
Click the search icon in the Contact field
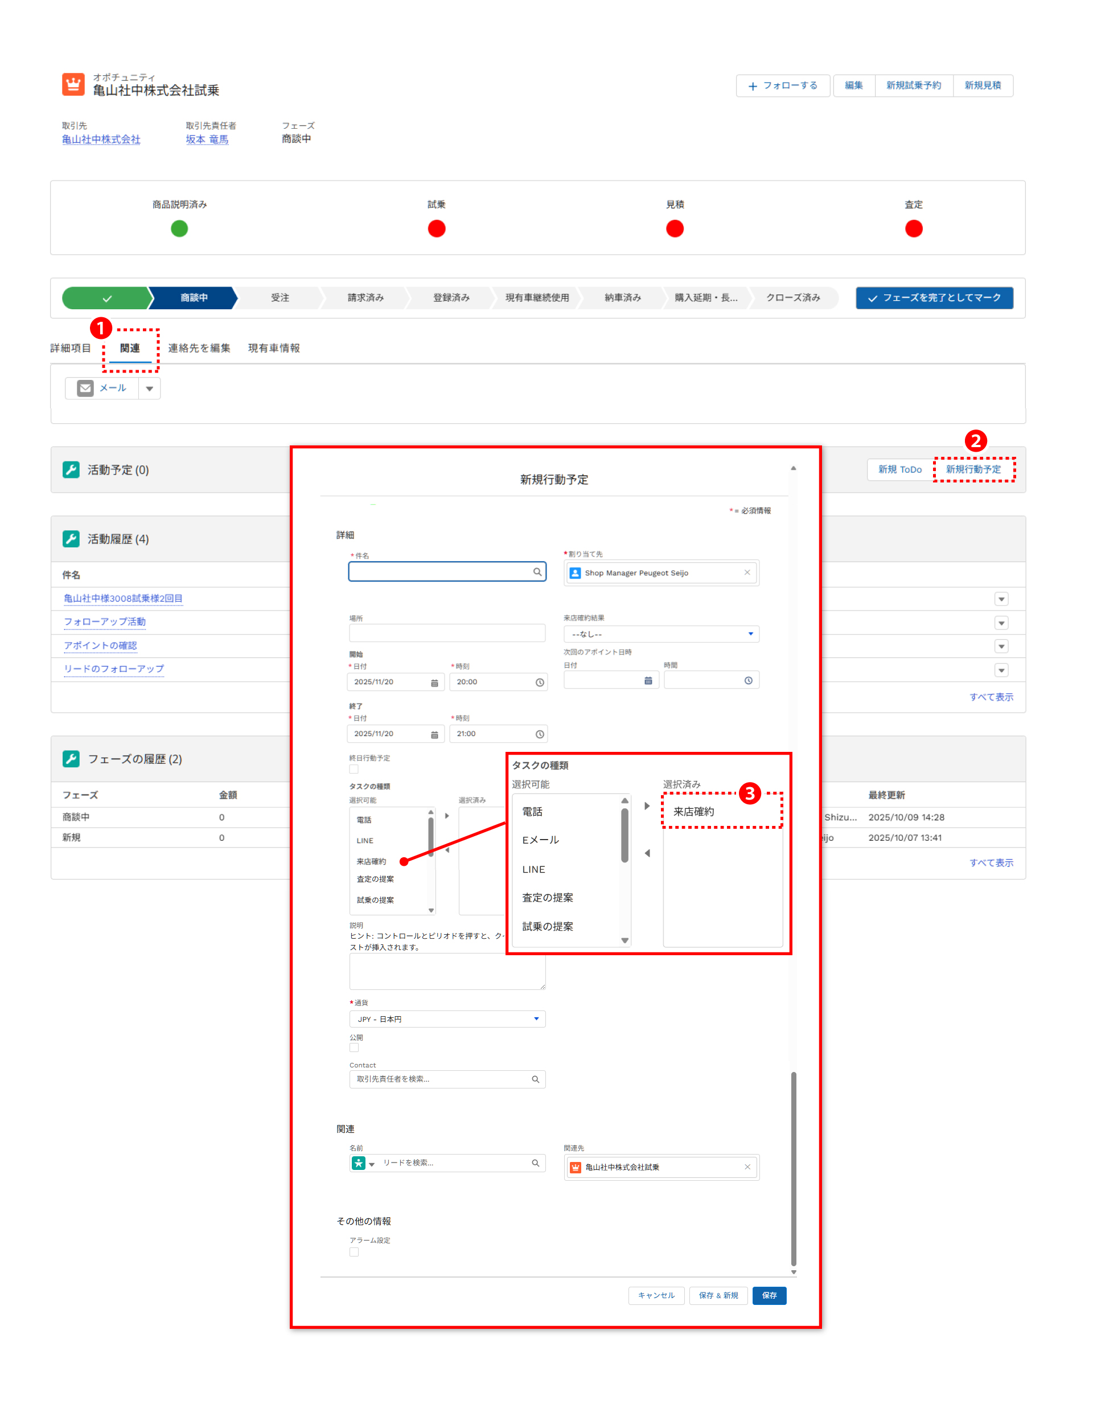click(x=535, y=1079)
